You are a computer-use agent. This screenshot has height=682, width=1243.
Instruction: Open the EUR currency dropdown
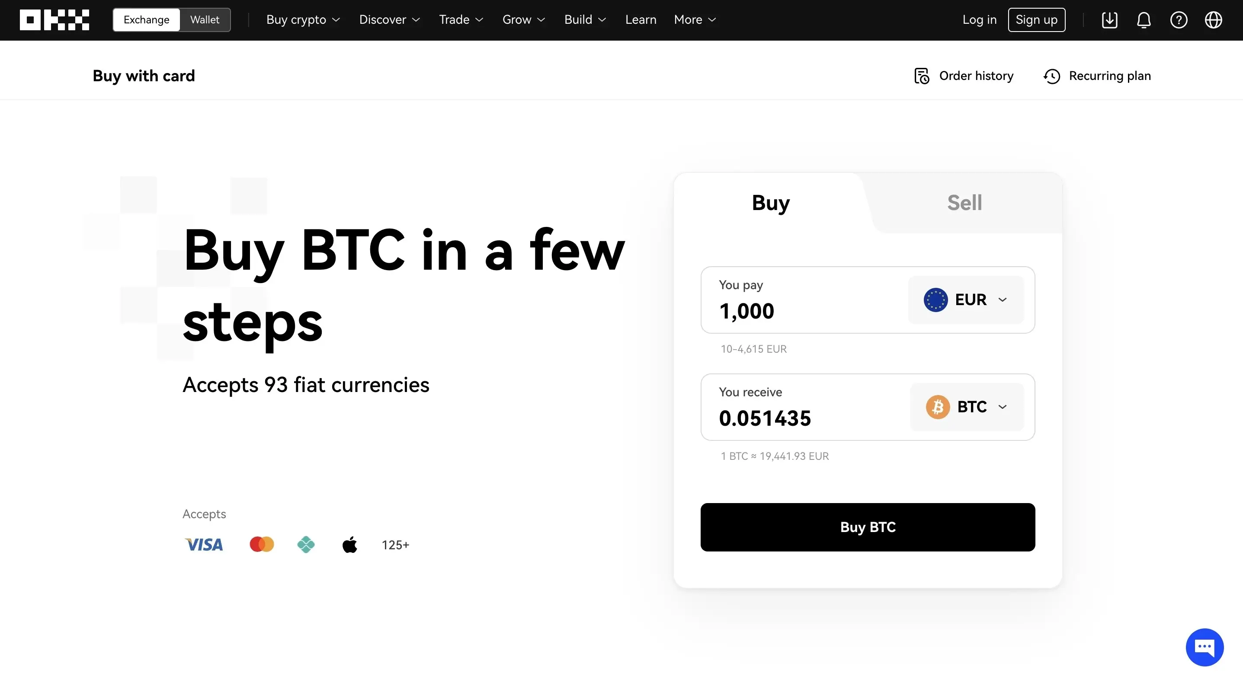965,300
